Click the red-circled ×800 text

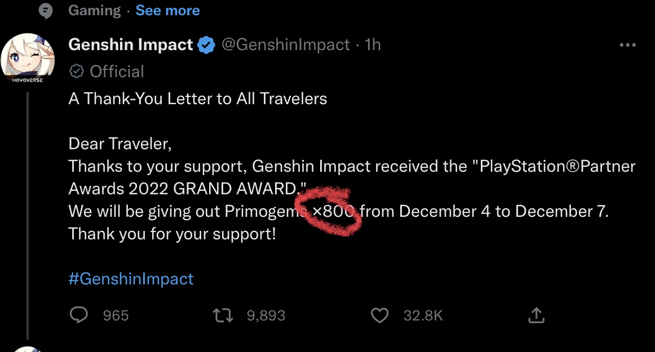pos(334,212)
